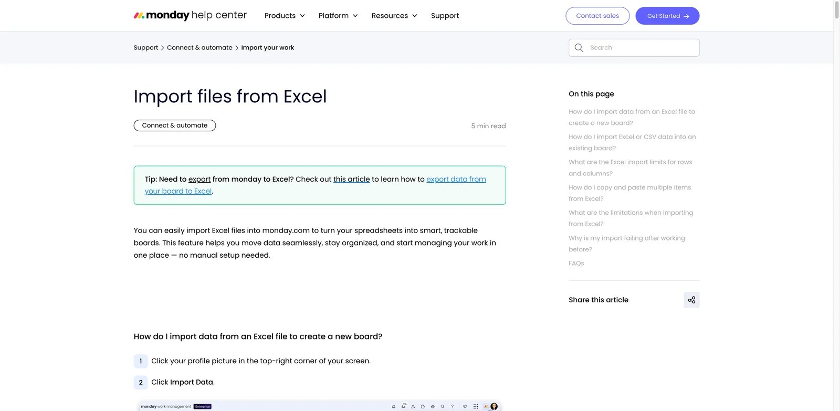Image resolution: width=840 pixels, height=411 pixels.
Task: Click the 'Import files from Excel' heading
Action: [230, 97]
